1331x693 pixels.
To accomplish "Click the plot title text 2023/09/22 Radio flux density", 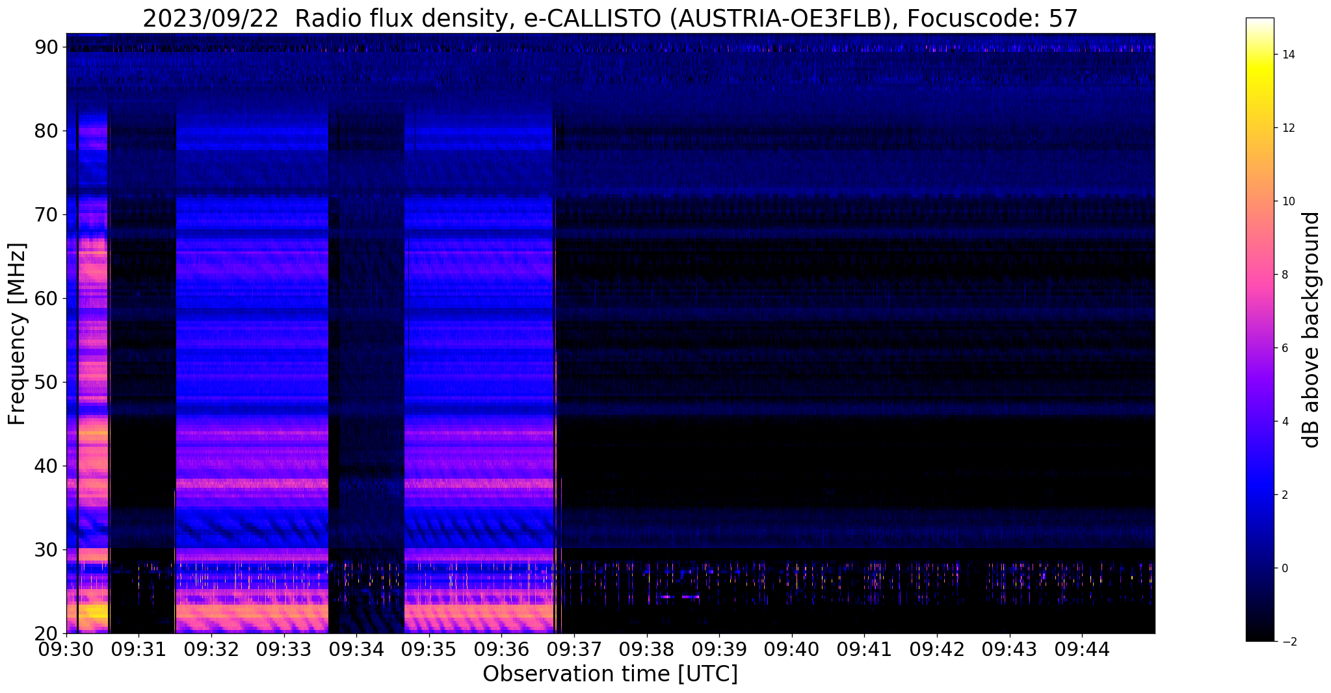I will [x=324, y=19].
